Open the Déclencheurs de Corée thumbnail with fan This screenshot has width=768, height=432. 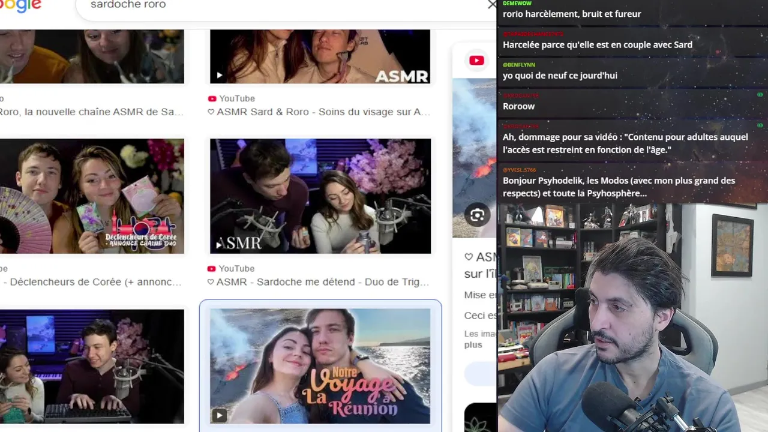[92, 196]
